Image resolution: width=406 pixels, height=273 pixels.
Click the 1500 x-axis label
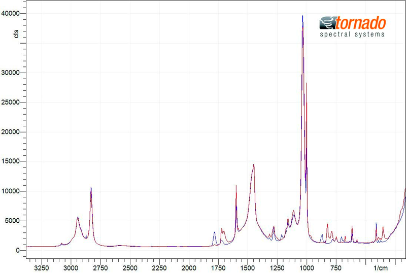248,268
